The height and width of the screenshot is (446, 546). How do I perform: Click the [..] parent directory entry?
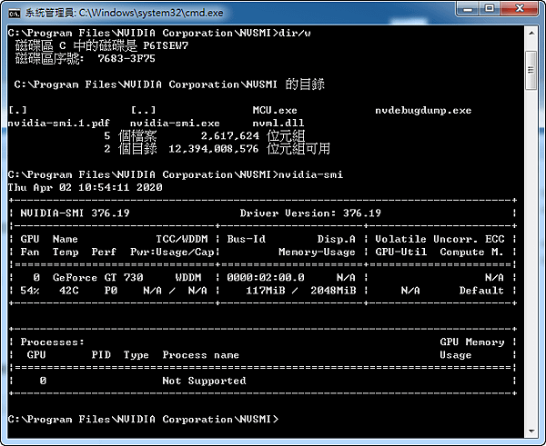(x=143, y=111)
